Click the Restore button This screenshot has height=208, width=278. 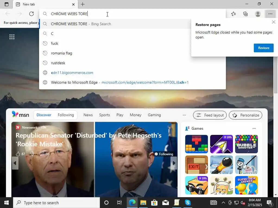264,48
